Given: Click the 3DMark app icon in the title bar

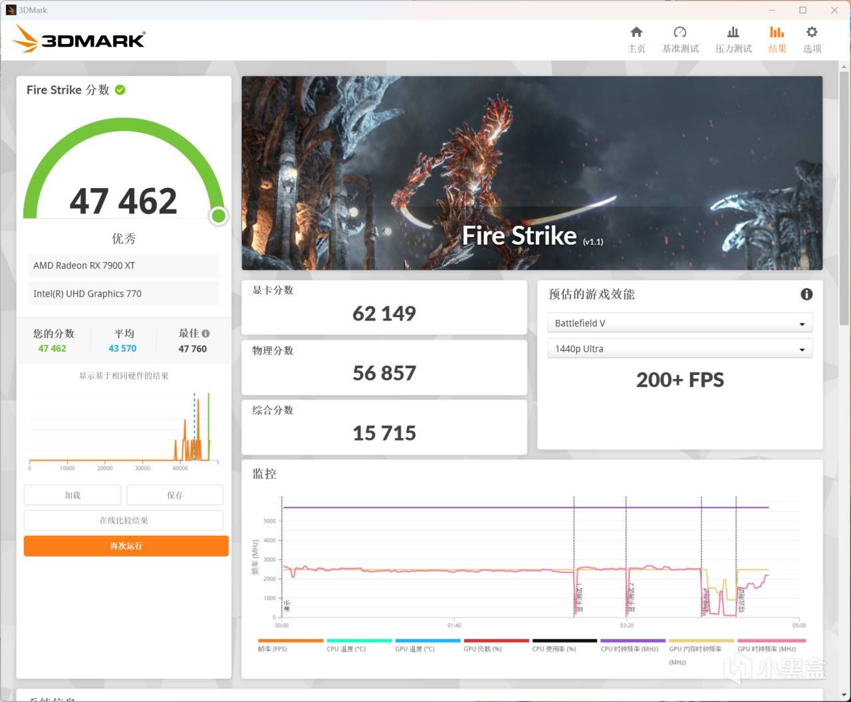Looking at the screenshot, I should coord(11,10).
